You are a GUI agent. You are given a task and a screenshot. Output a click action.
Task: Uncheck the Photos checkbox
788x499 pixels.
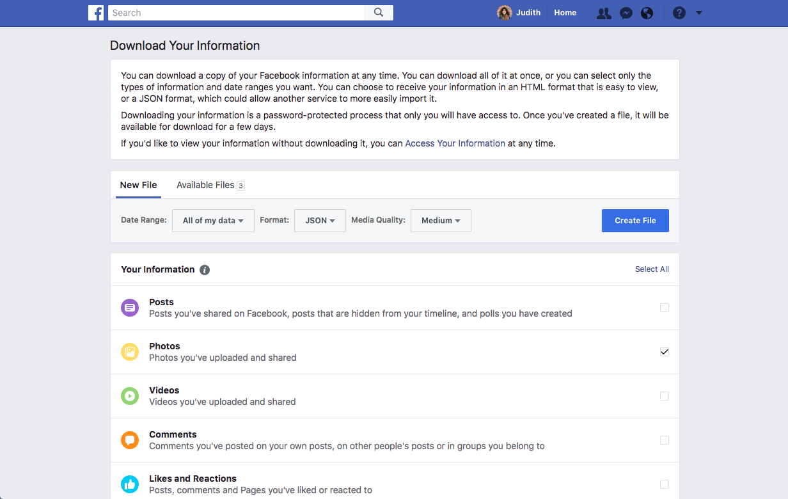click(665, 352)
